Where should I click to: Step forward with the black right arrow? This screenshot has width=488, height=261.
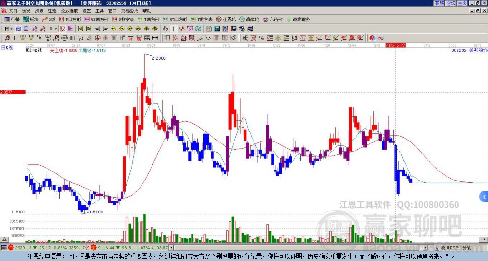tap(105, 29)
